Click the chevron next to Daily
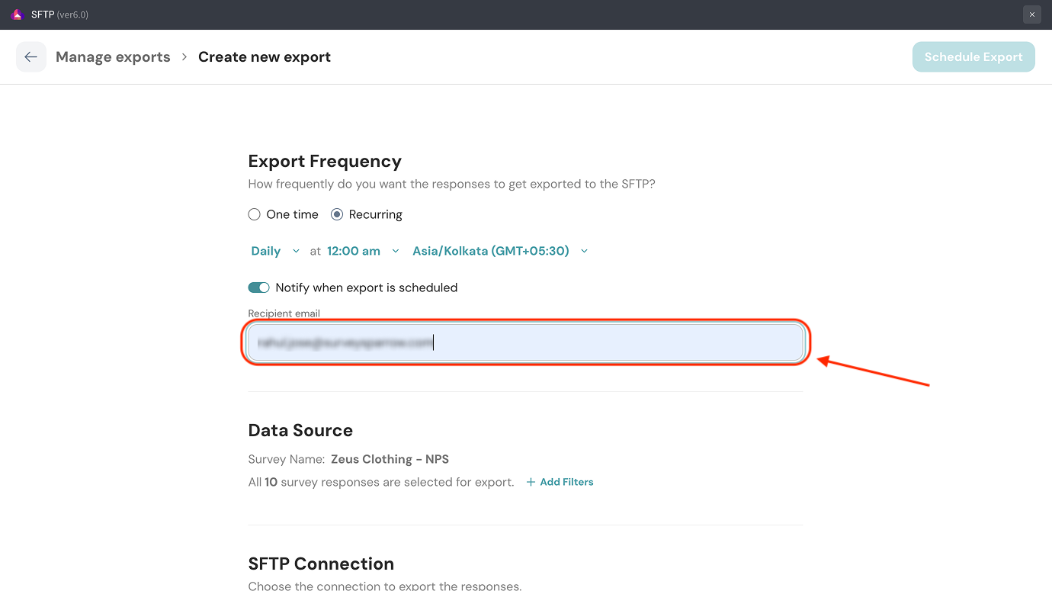This screenshot has height=591, width=1052. click(x=297, y=251)
